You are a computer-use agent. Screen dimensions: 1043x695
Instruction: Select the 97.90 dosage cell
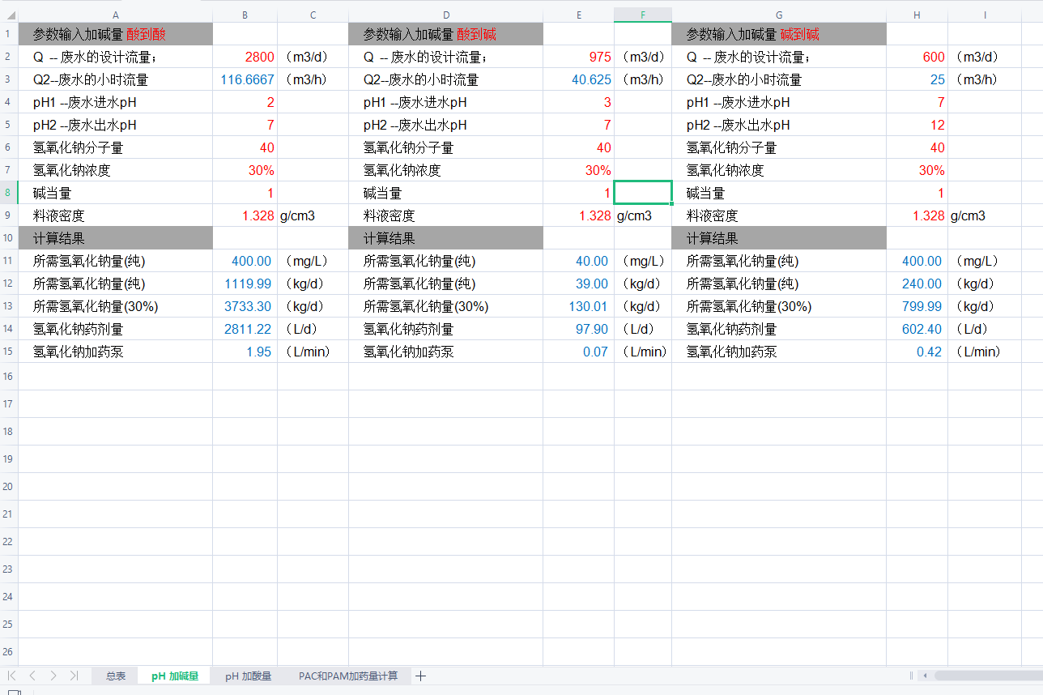click(x=578, y=329)
